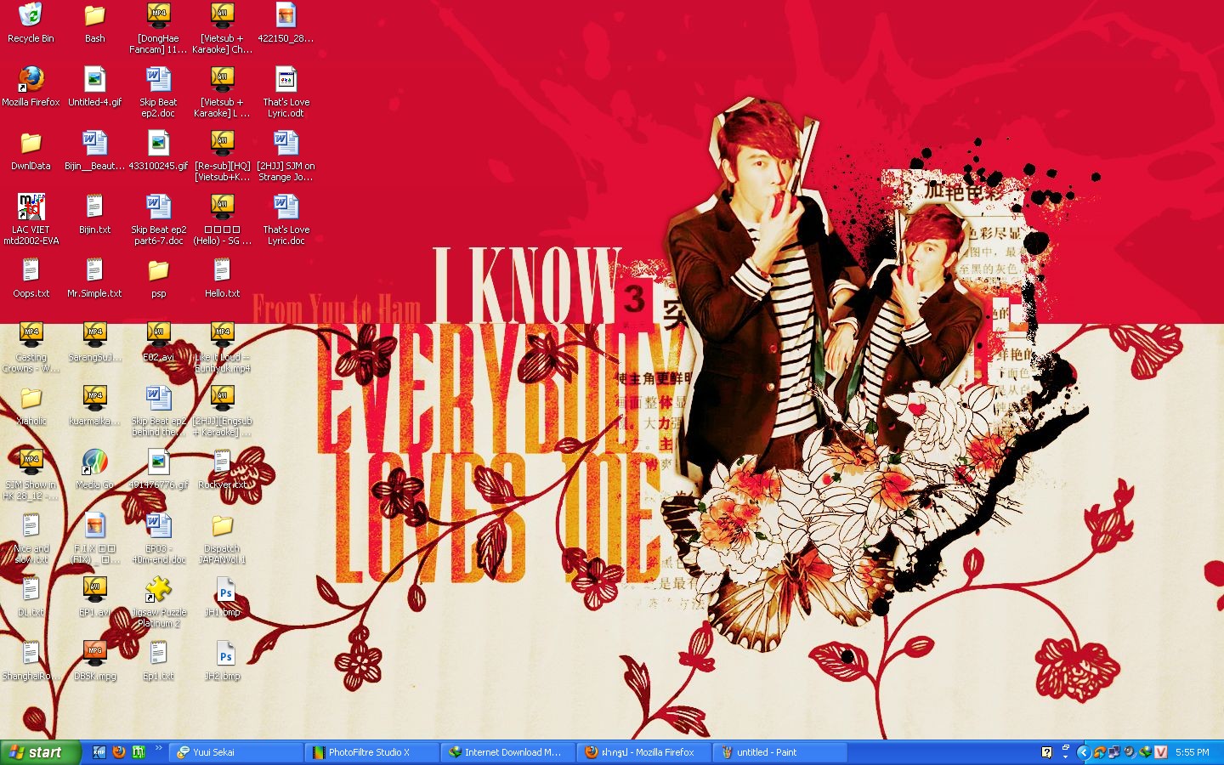Viewport: 1224px width, 765px height.
Task: Select the Hello.txt file
Action: pyautogui.click(x=222, y=277)
